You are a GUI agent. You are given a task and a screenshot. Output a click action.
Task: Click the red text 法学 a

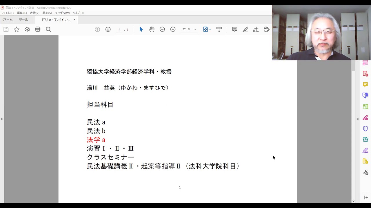(x=96, y=140)
